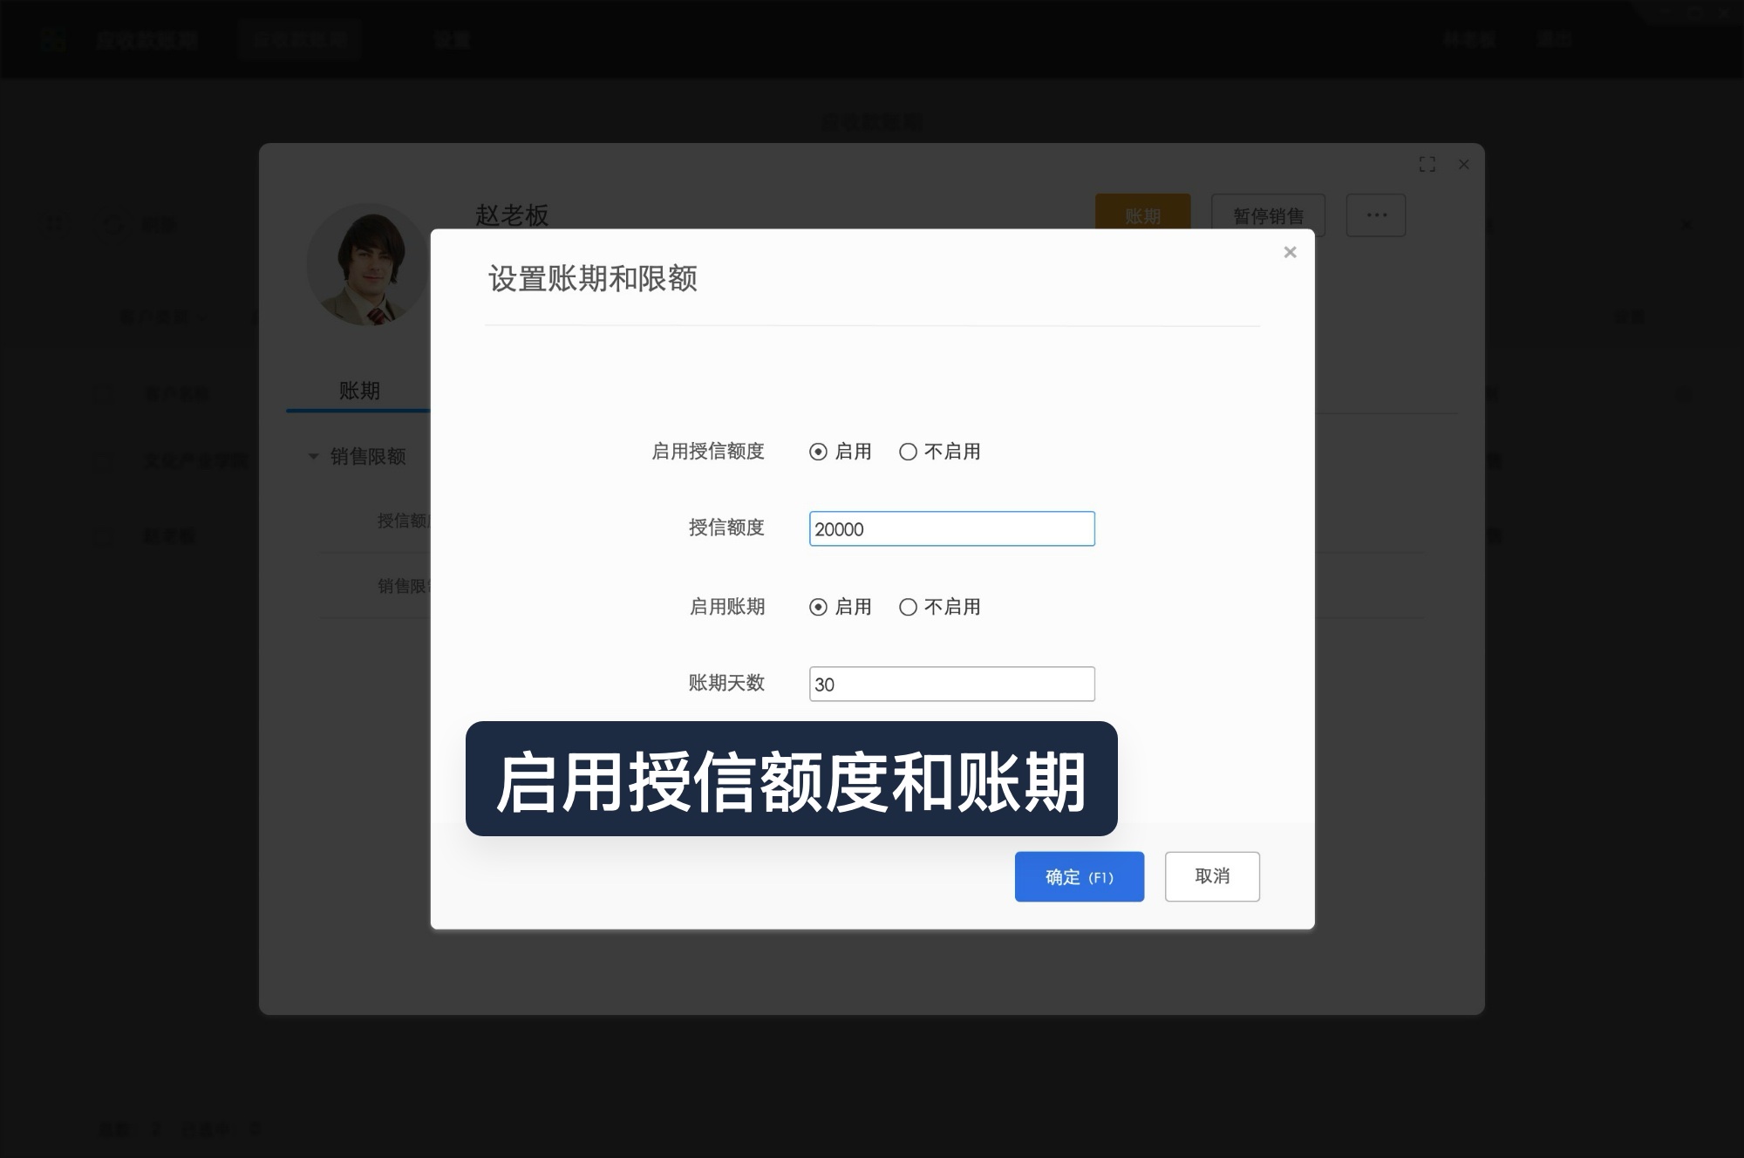The image size is (1744, 1158).
Task: Collapse the 销售限额 section
Action: tap(312, 456)
